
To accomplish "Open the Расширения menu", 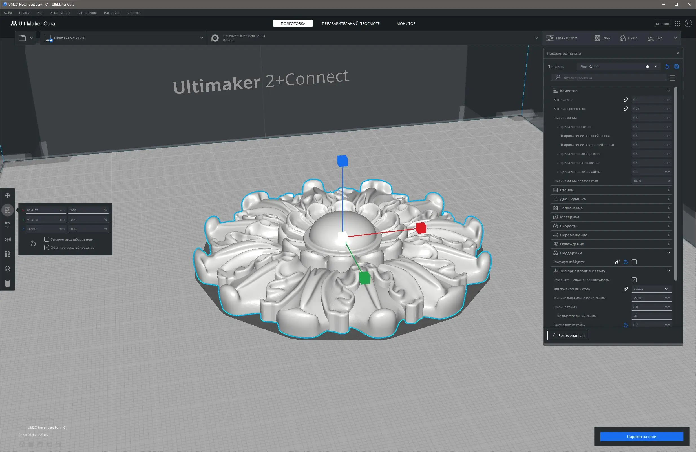I will click(87, 13).
